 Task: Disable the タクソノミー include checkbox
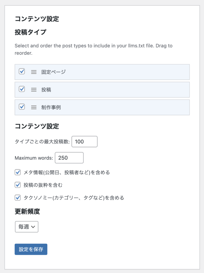(x=18, y=198)
